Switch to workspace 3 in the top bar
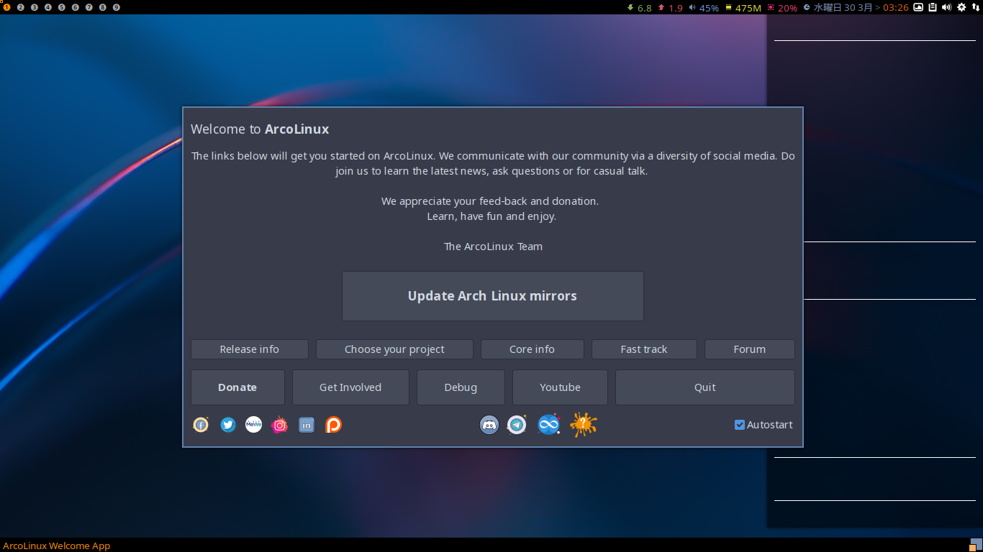The image size is (983, 552). 35,7
